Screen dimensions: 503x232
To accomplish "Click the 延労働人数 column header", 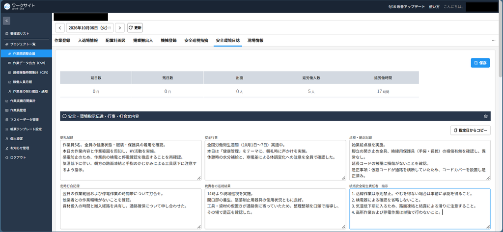I will [311, 77].
